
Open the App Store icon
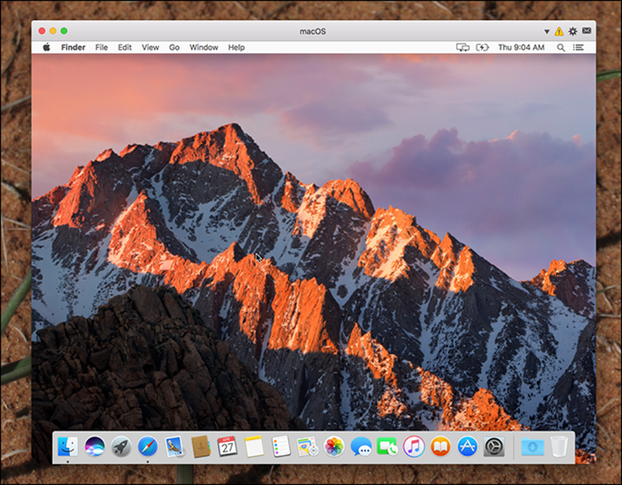click(467, 446)
